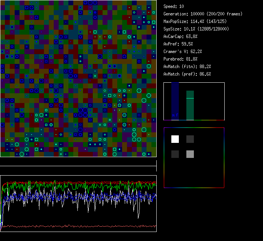Click the top-right dark gray matrix square
The width and height of the screenshot is (263, 241).
click(190, 139)
